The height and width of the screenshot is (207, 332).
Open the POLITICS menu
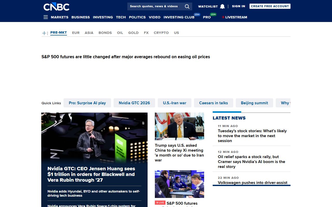pyautogui.click(x=137, y=17)
